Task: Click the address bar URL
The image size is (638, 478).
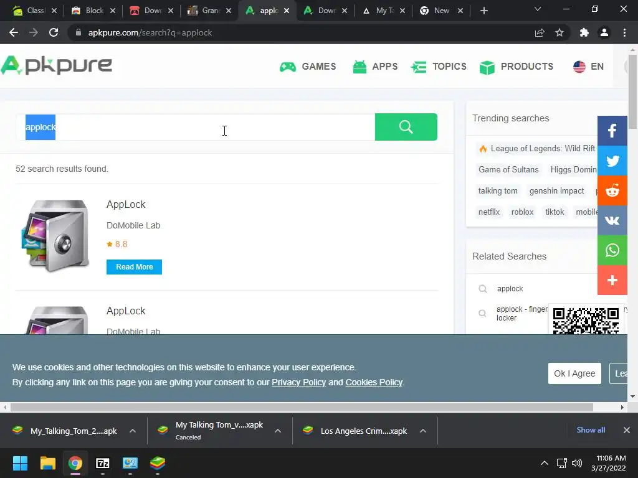Action: [150, 33]
